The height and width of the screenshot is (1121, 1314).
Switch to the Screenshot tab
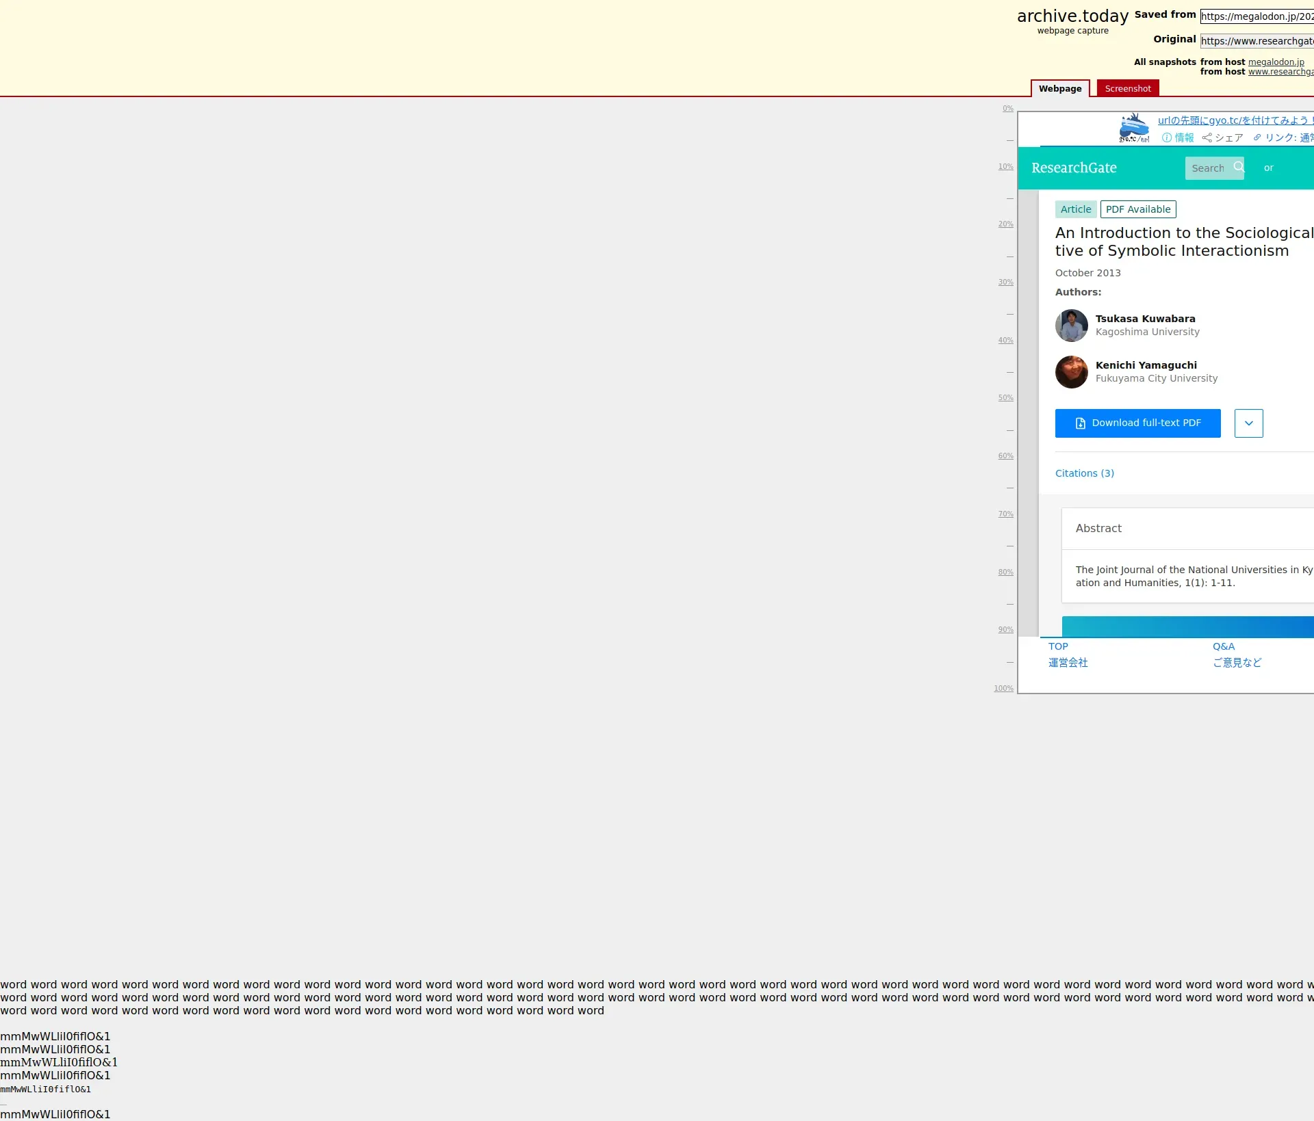coord(1127,89)
